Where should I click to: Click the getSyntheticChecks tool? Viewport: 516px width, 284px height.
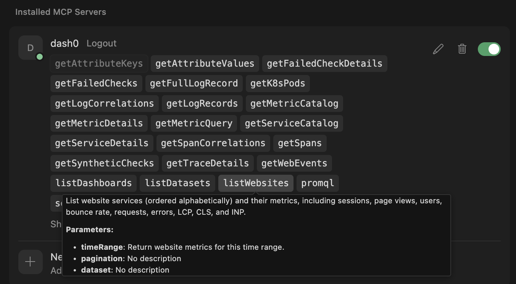[105, 163]
